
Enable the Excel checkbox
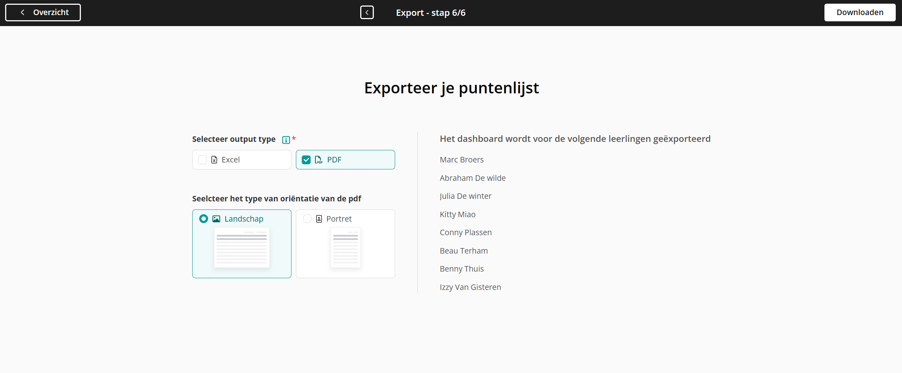coord(203,160)
